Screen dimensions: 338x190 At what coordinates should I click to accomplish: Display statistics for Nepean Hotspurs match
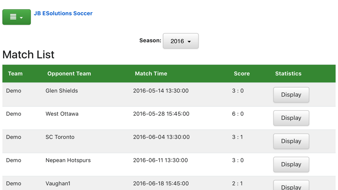click(291, 164)
